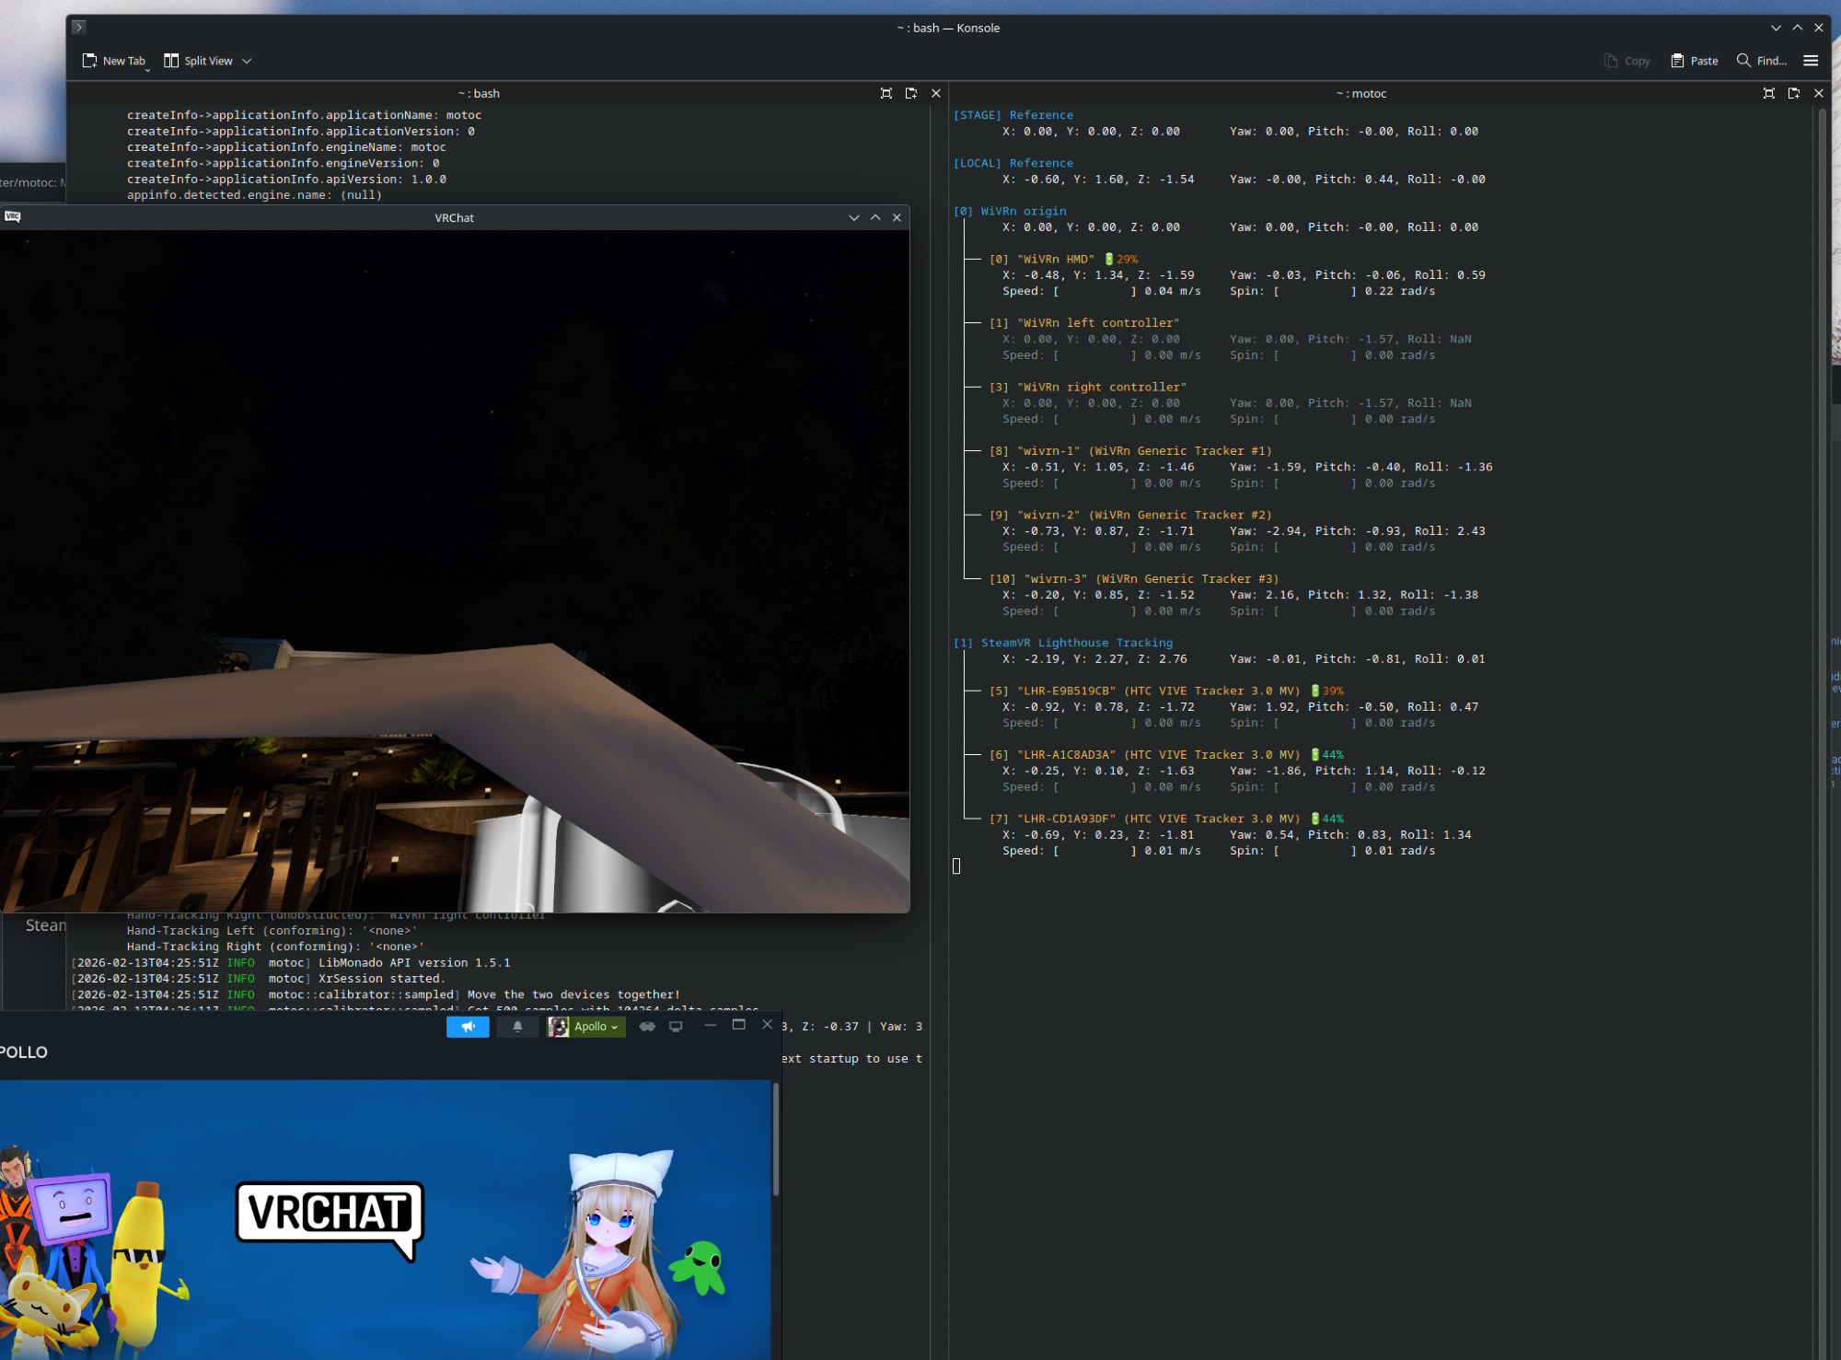Click the Paste toolbar button
Viewport: 1841px width, 1360px height.
[1695, 61]
